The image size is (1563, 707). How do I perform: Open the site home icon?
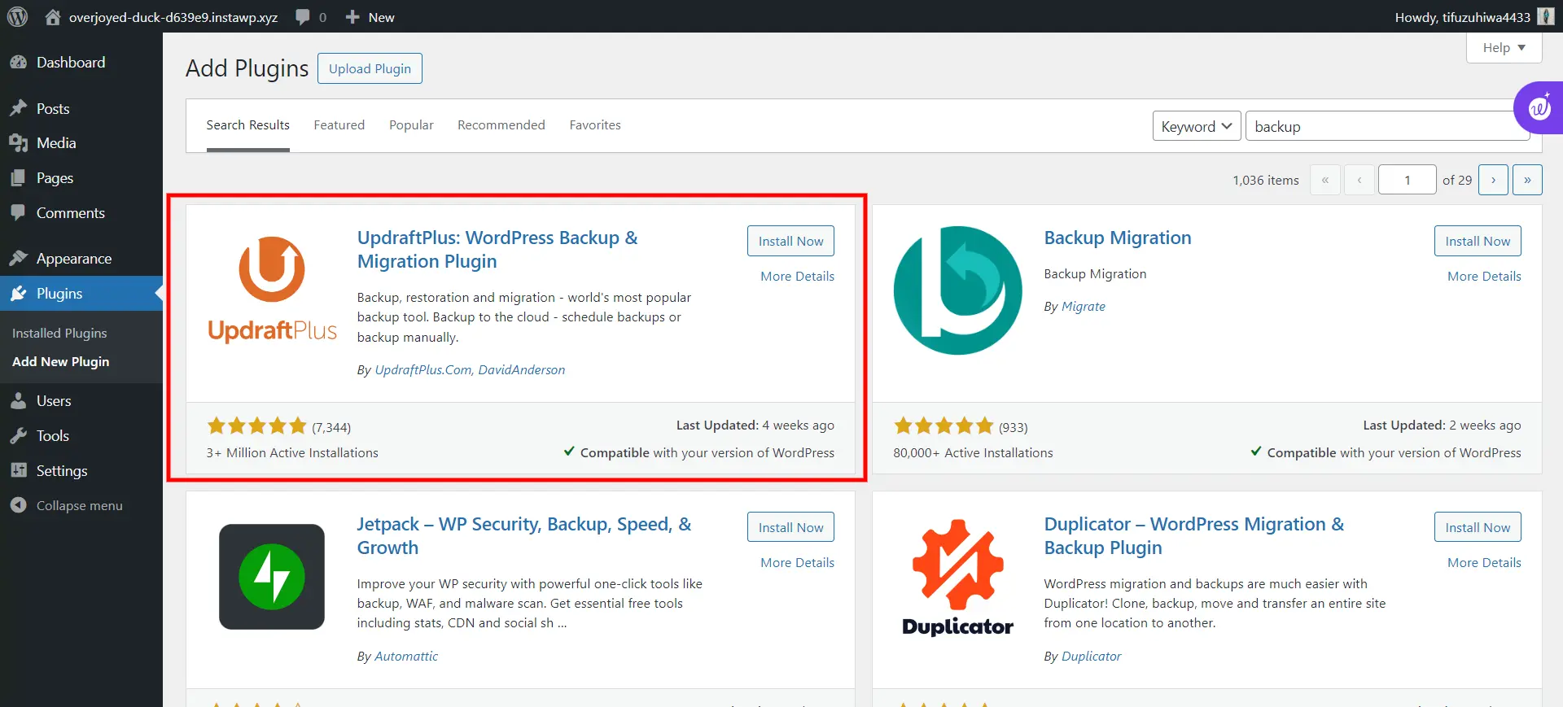[x=53, y=17]
